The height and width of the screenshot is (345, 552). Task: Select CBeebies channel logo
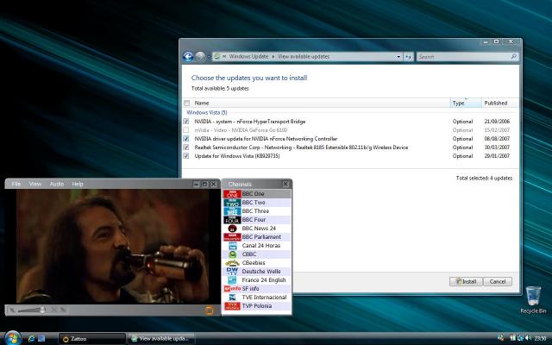click(x=232, y=262)
